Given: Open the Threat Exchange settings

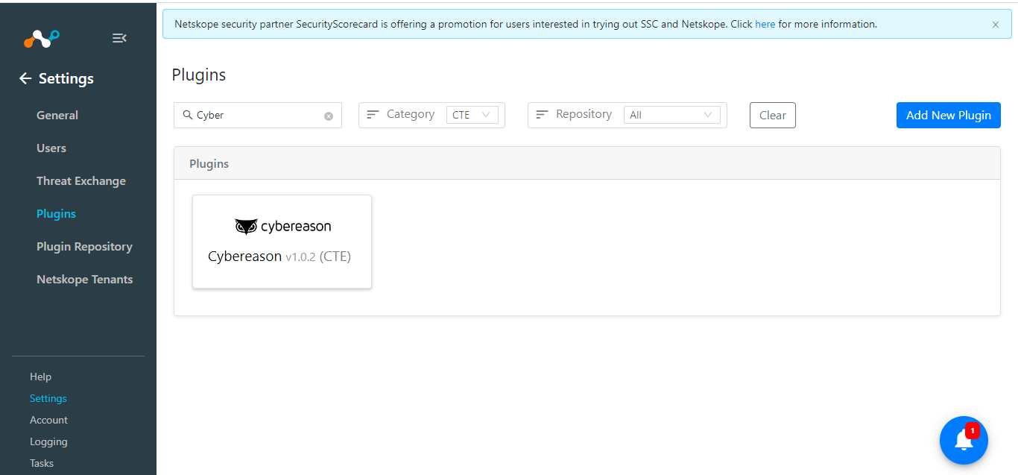Looking at the screenshot, I should pos(81,180).
